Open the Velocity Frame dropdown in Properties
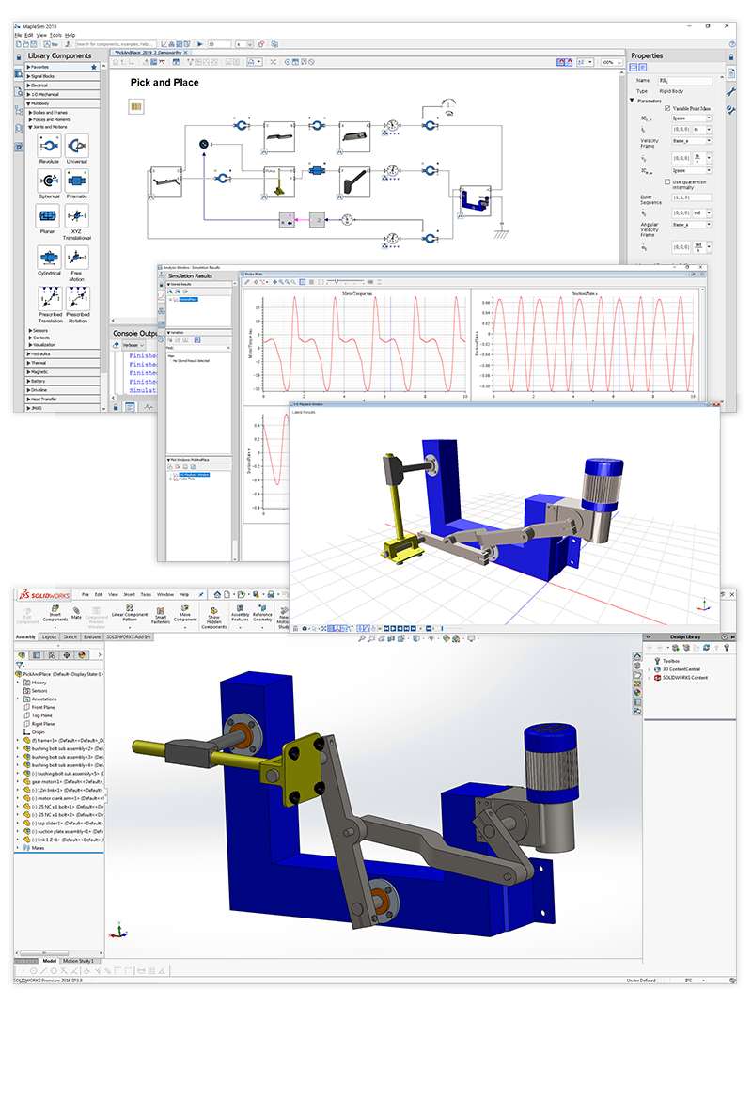 [x=692, y=141]
